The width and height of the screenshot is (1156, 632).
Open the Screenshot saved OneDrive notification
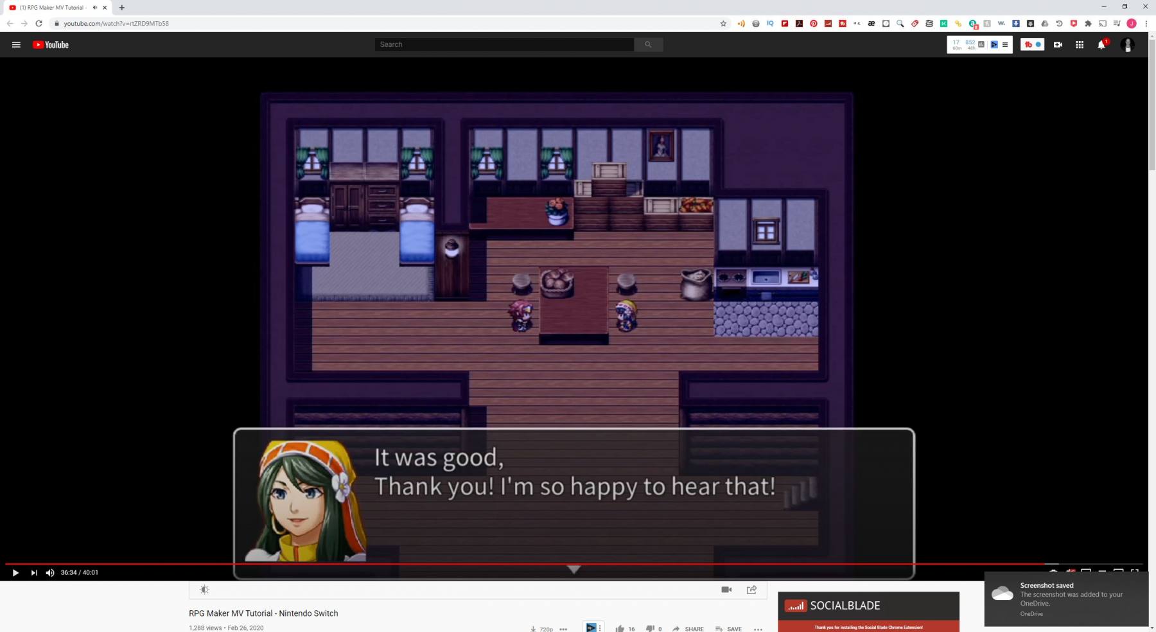1066,599
